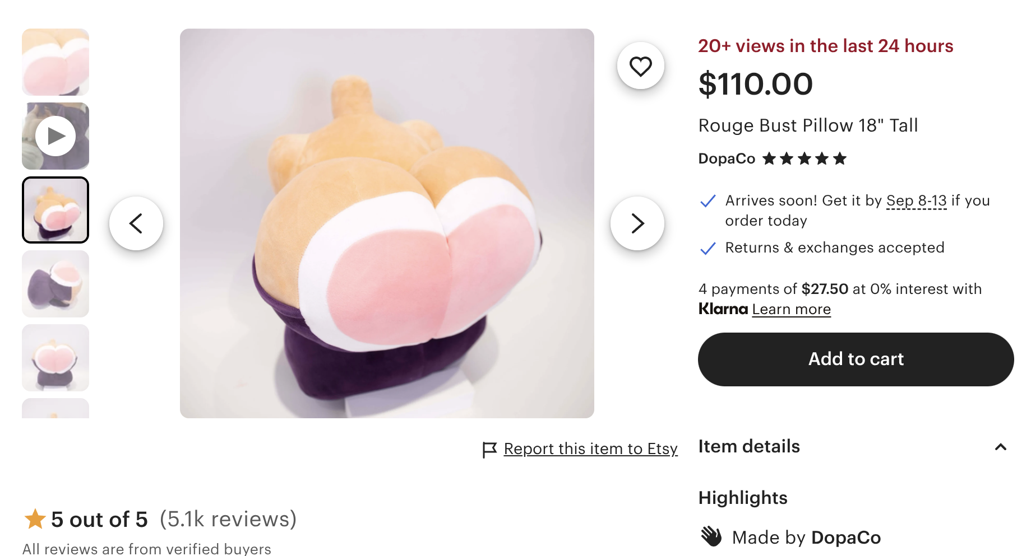This screenshot has height=556, width=1031.
Task: Click the Made by DopaCo hand icon
Action: point(711,536)
